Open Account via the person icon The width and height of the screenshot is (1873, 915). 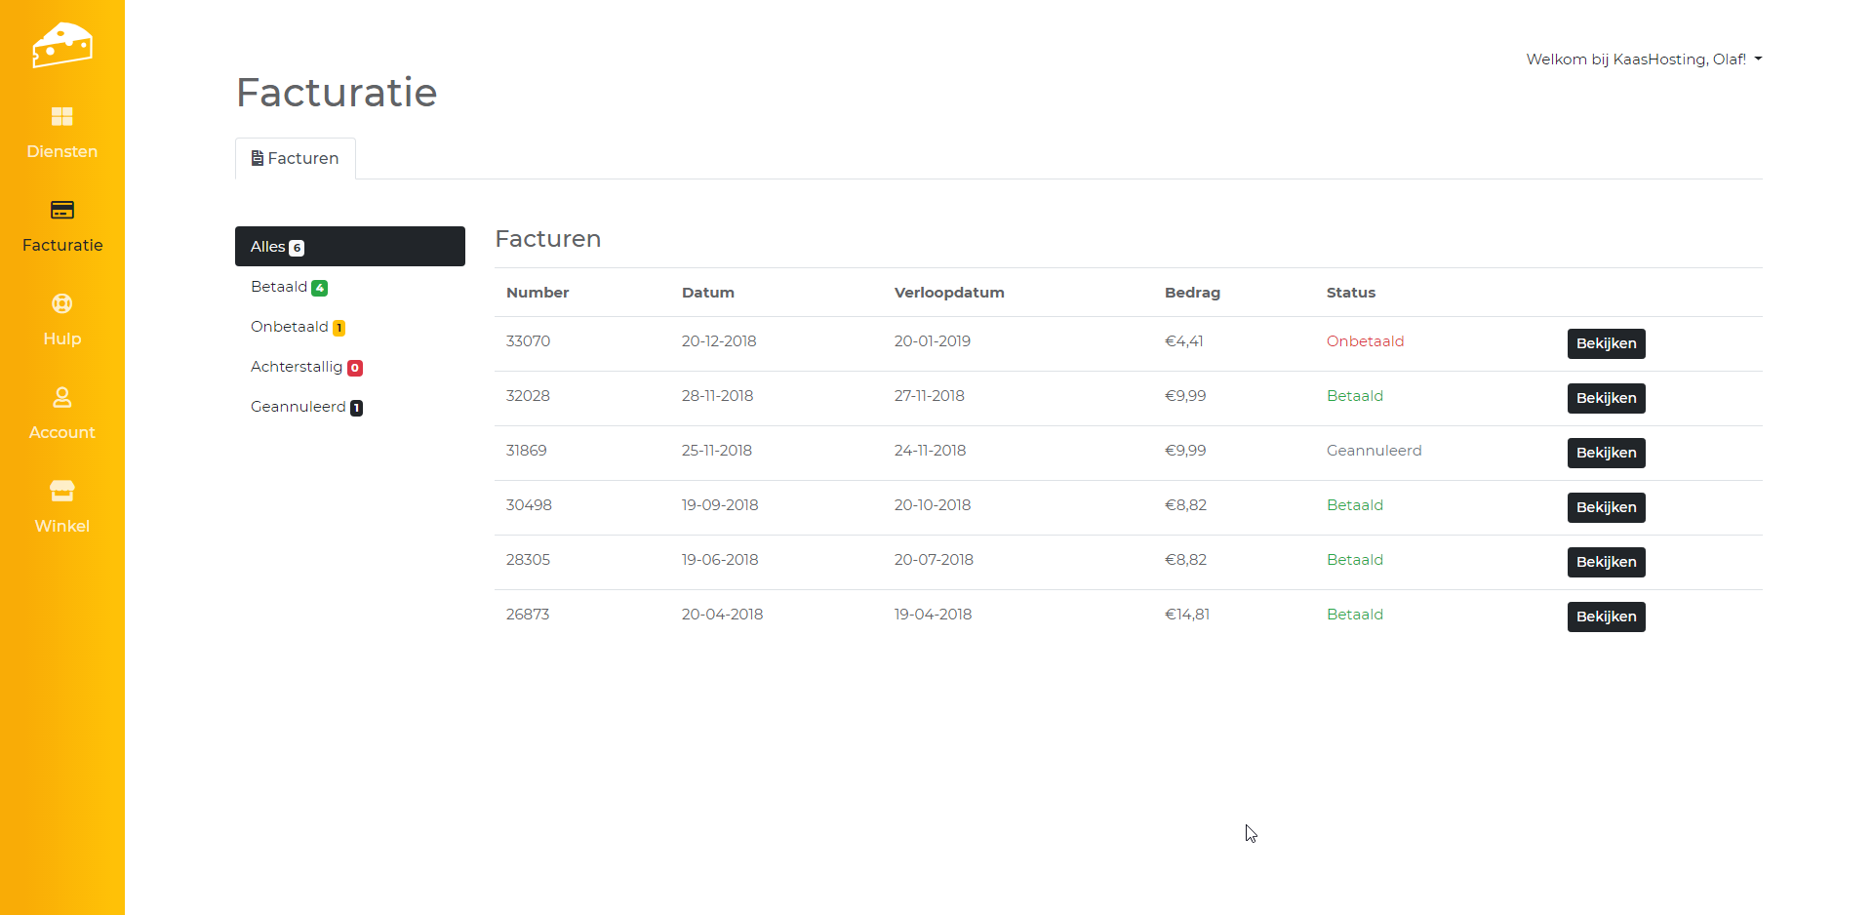pyautogui.click(x=61, y=398)
